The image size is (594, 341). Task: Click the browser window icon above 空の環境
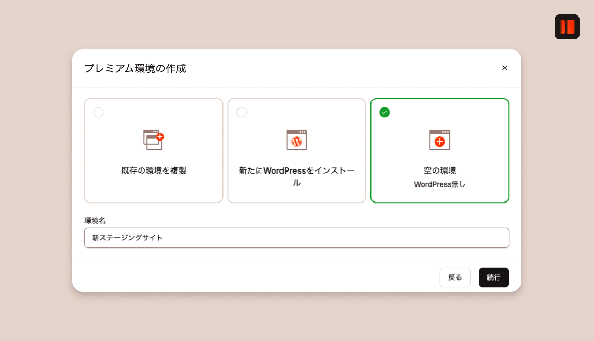(x=439, y=139)
